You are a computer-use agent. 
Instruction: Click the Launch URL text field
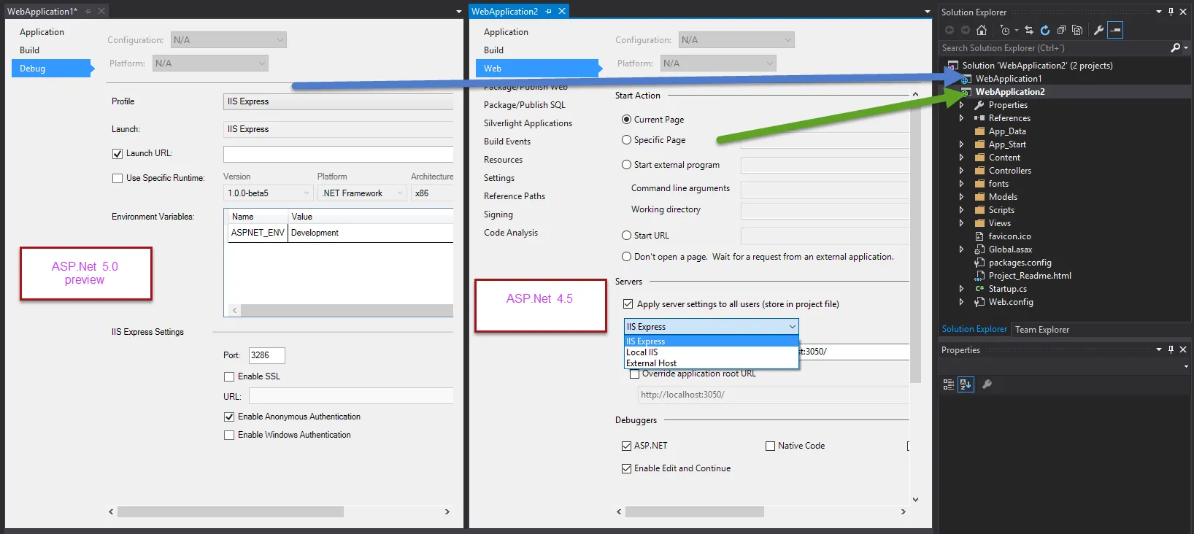coord(338,154)
